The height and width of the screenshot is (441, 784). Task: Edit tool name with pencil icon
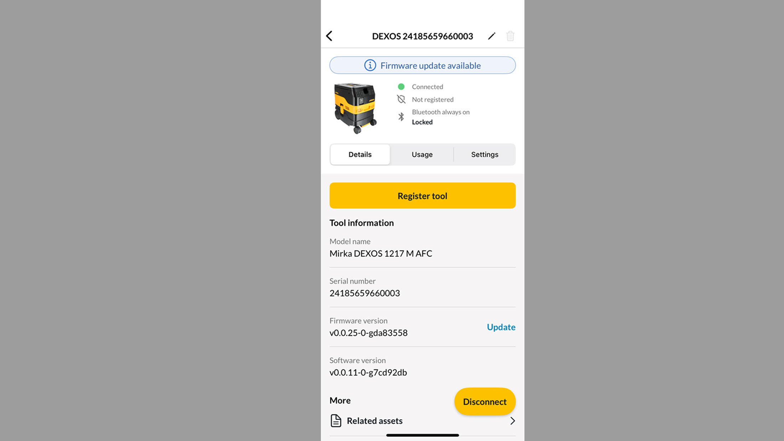pos(491,36)
